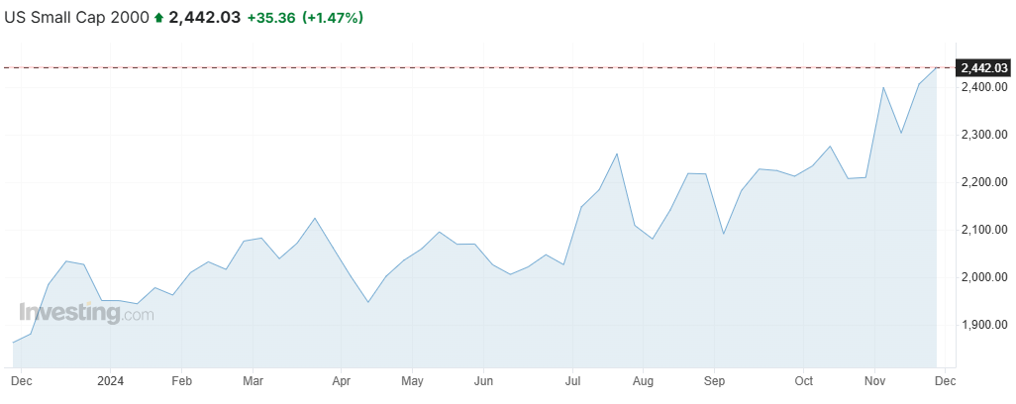Click the mid-April low point on the chart
Viewport: 1016px width, 404px height.
coord(368,302)
